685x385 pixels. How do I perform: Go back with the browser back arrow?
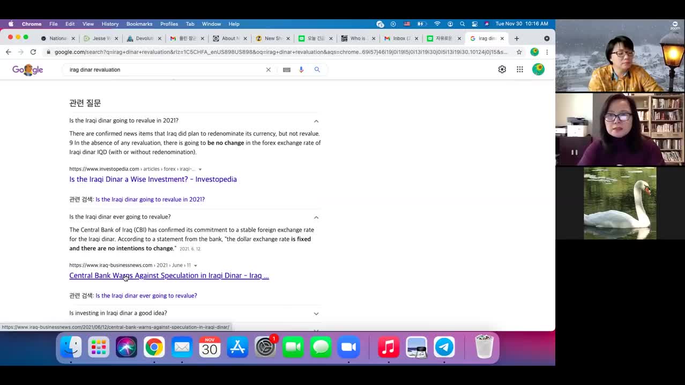click(x=8, y=52)
